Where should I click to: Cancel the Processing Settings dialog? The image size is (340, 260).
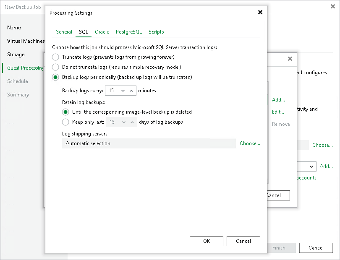(x=243, y=241)
